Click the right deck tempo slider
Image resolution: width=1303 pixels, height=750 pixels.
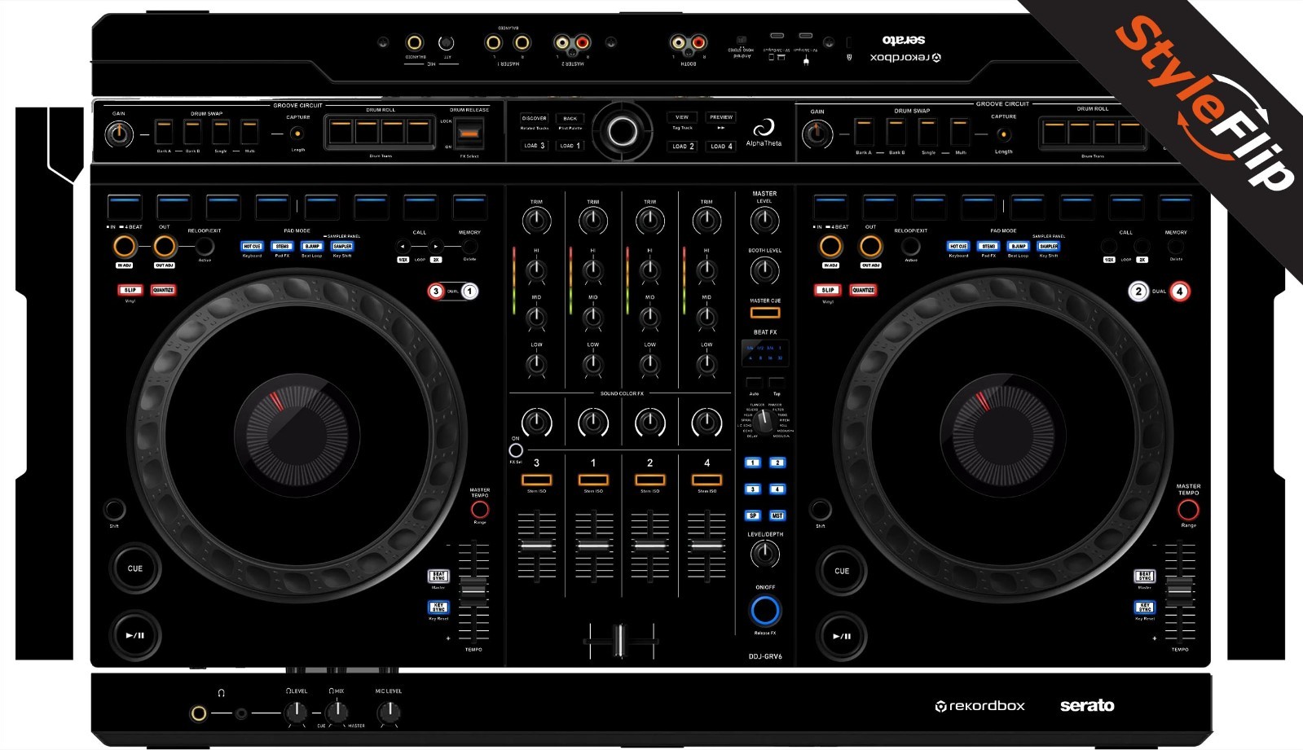coord(1179,589)
